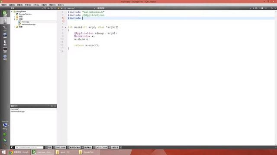Screen dimensions: 277x155
Task: Toggle the left sidebar visibility button
Action: point(12,147)
